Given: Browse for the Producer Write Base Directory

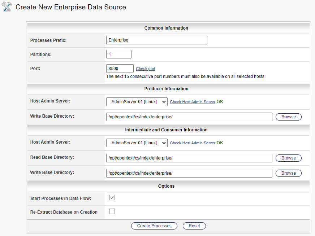Looking at the screenshot, I should pos(288,117).
